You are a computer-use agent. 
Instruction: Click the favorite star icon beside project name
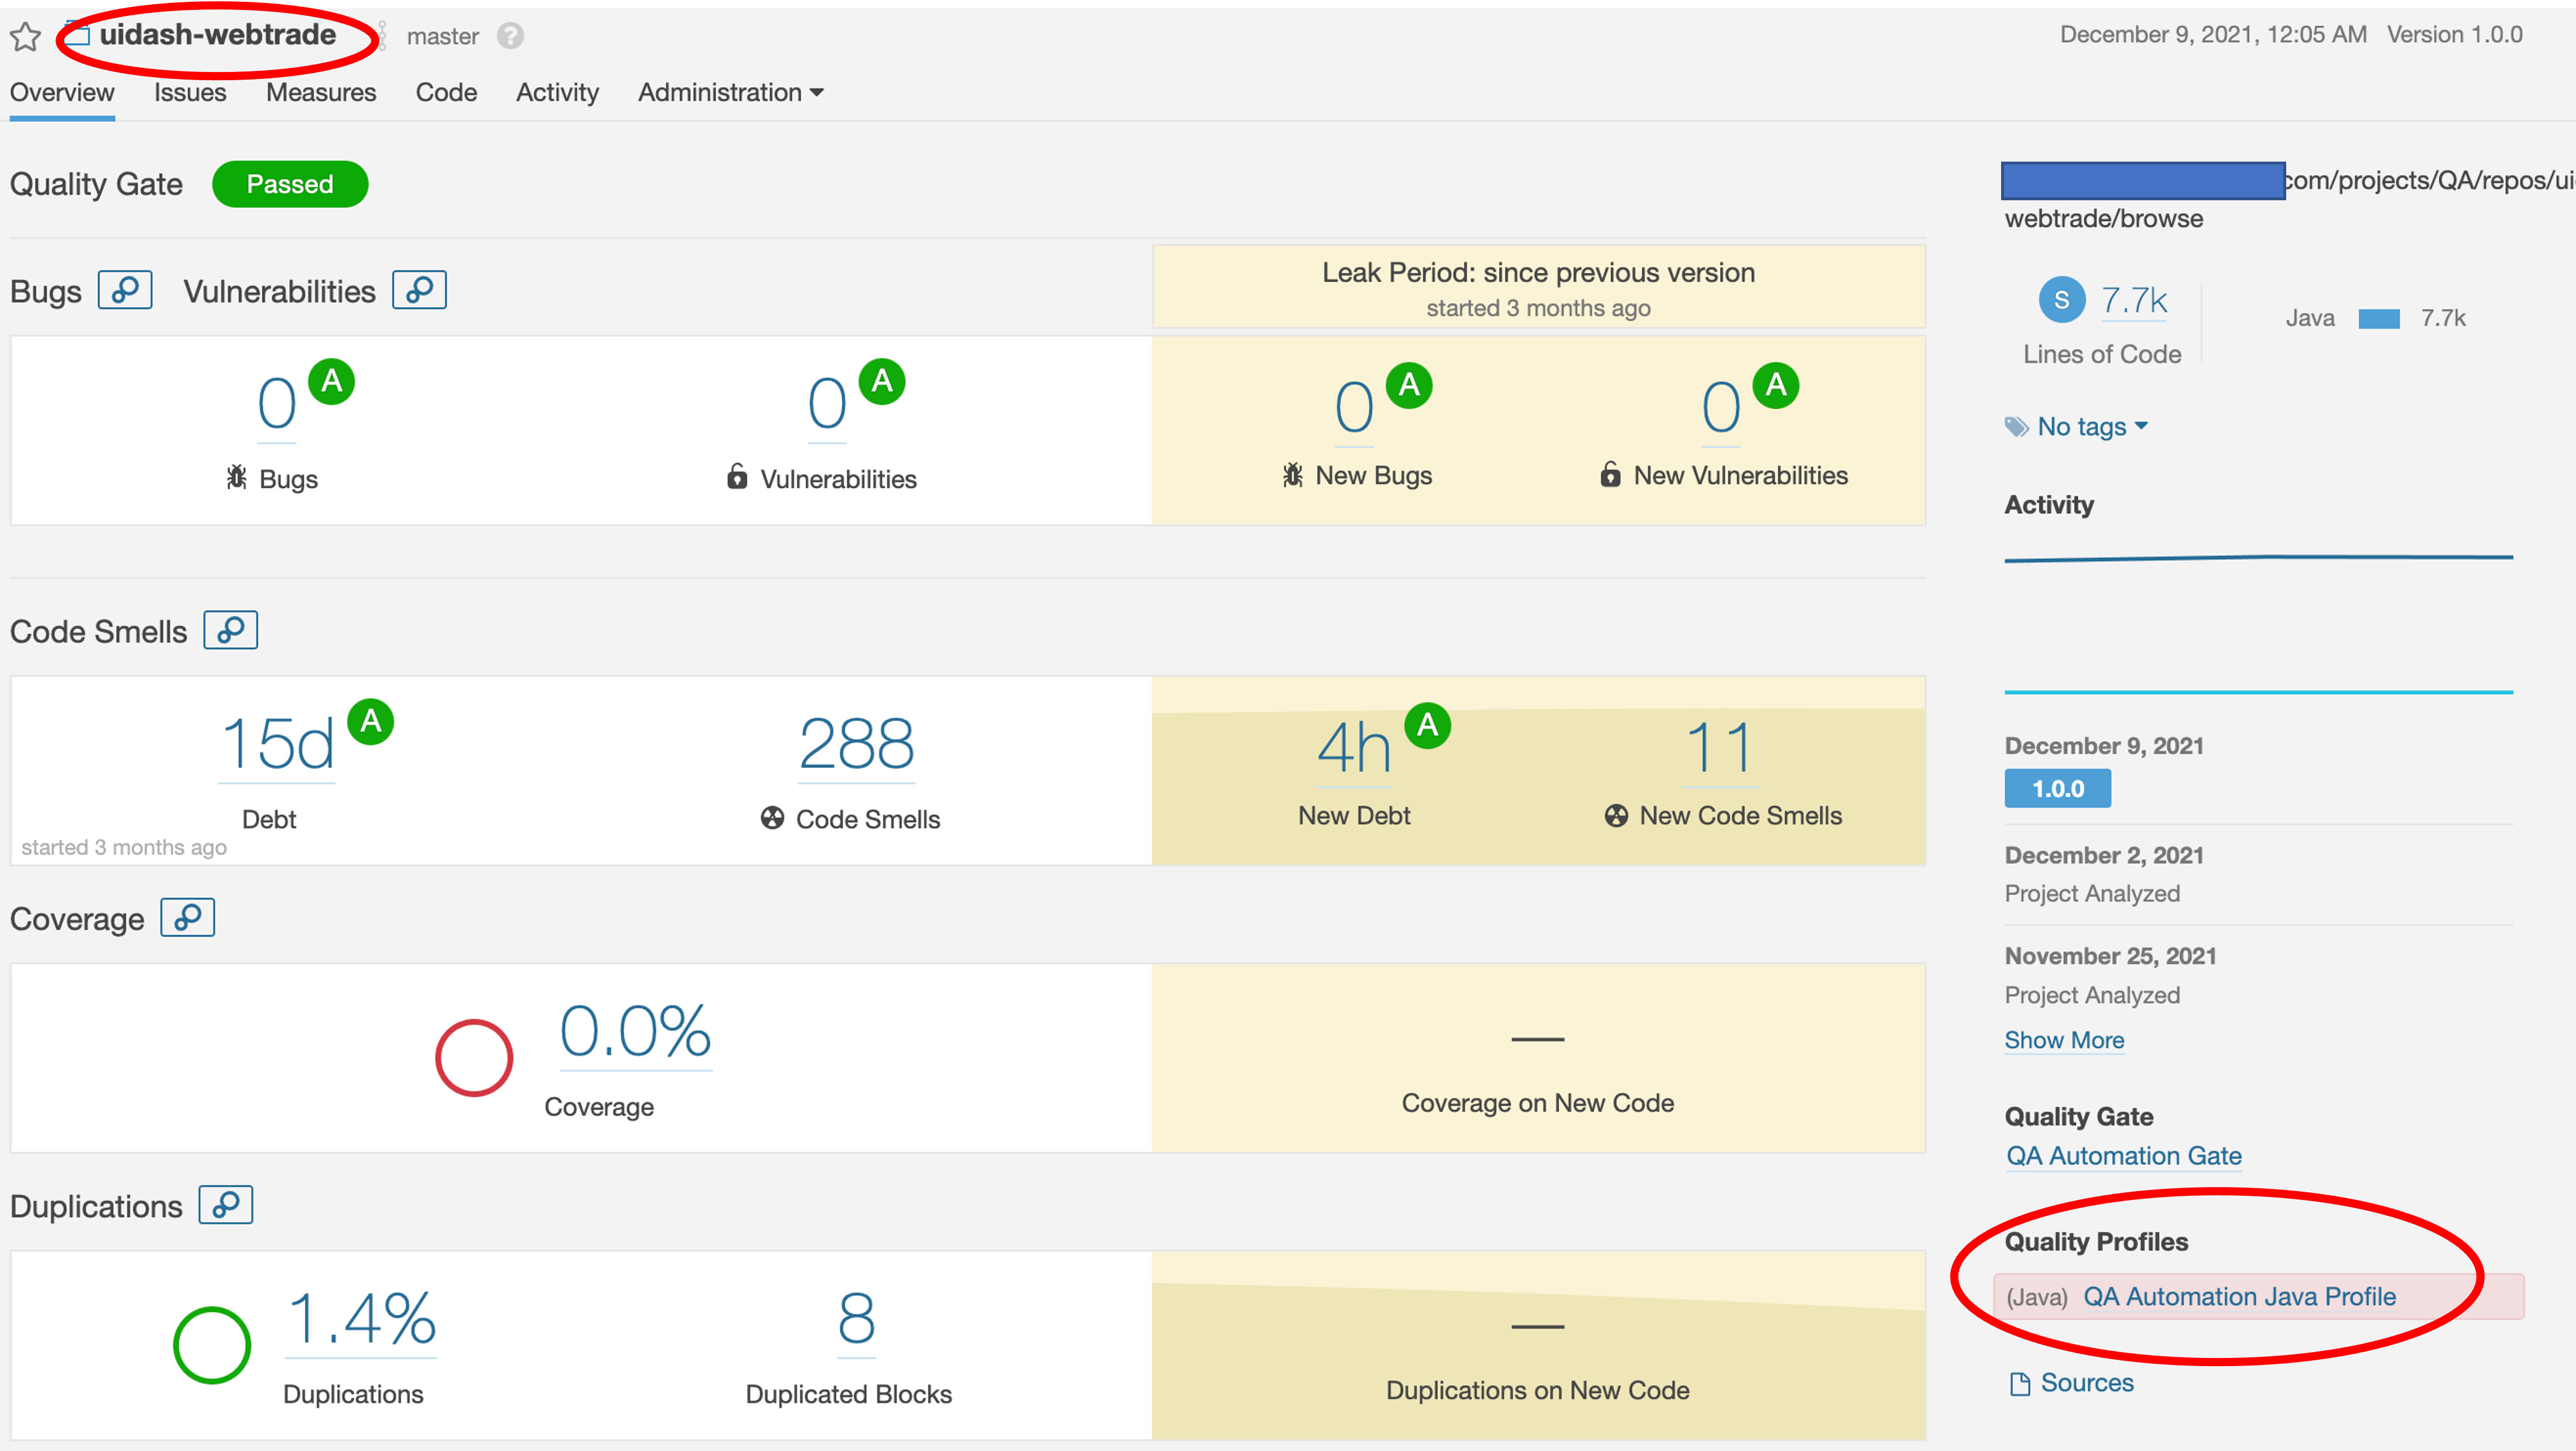point(25,37)
